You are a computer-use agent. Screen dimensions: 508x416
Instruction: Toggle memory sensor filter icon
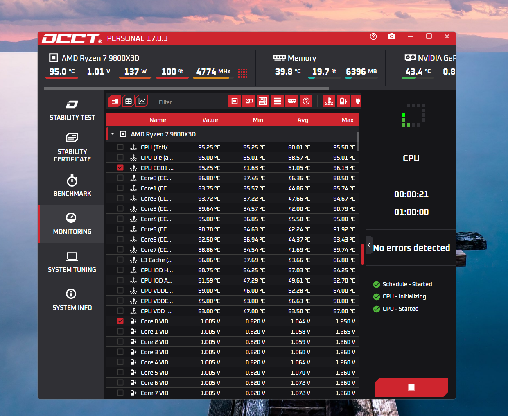292,101
